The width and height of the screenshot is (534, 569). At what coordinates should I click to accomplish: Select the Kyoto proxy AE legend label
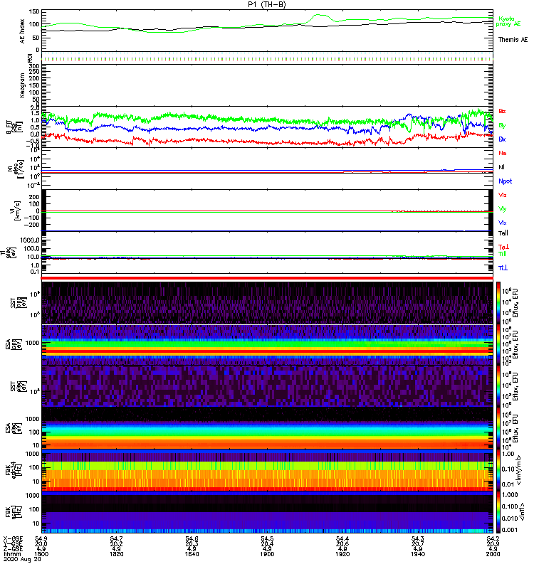(x=506, y=21)
